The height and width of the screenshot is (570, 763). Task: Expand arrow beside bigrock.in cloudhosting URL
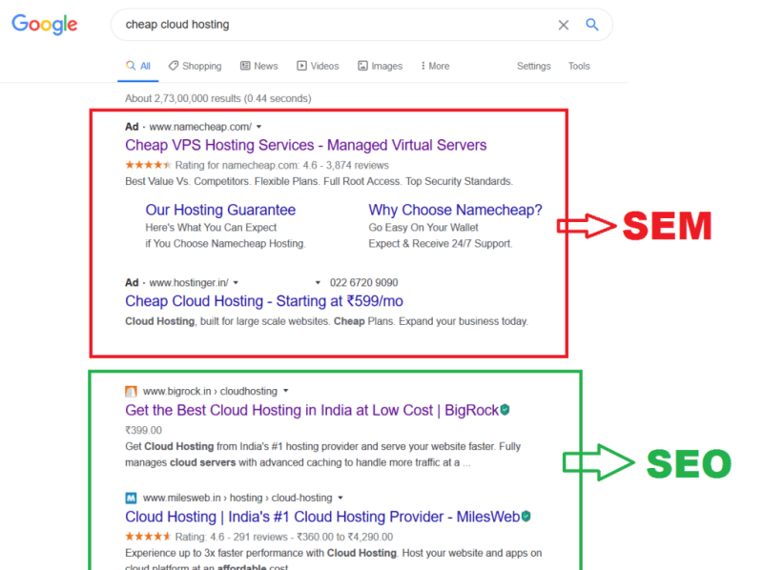pos(285,391)
